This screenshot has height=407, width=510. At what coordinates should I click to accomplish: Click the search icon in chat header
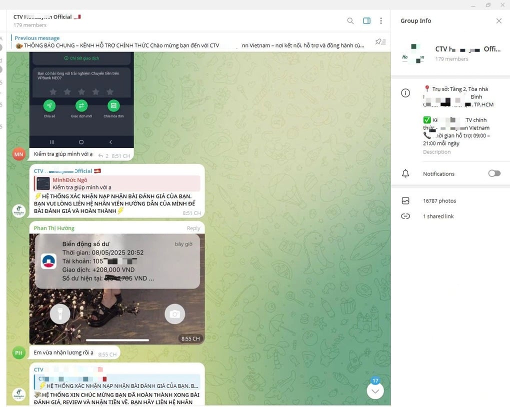(350, 21)
